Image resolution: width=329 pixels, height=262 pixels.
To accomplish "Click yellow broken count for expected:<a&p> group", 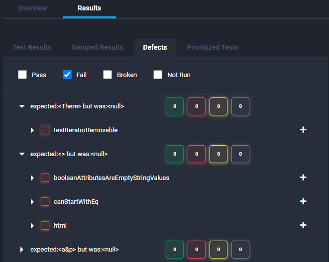I will tap(219, 250).
